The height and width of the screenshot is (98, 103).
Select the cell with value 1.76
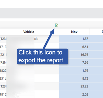click(x=74, y=70)
